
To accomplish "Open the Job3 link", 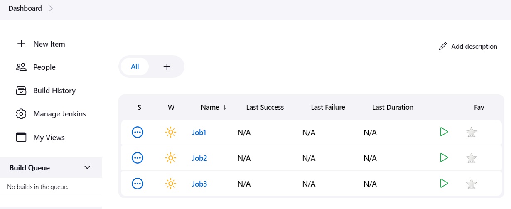I will tap(199, 184).
